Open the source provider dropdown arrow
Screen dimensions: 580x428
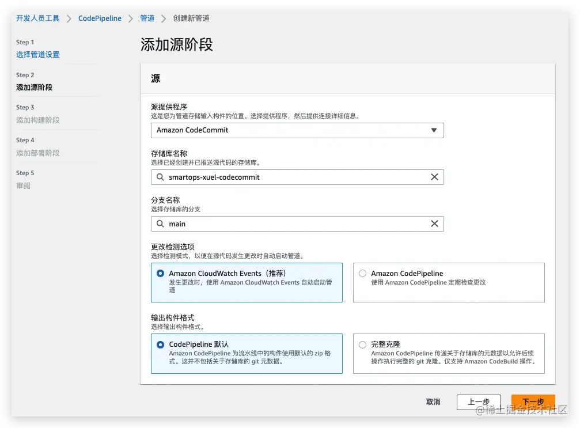(434, 130)
